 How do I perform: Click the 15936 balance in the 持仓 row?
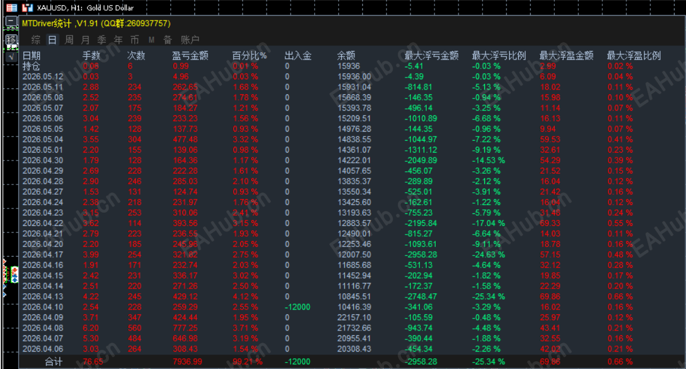tap(348, 66)
